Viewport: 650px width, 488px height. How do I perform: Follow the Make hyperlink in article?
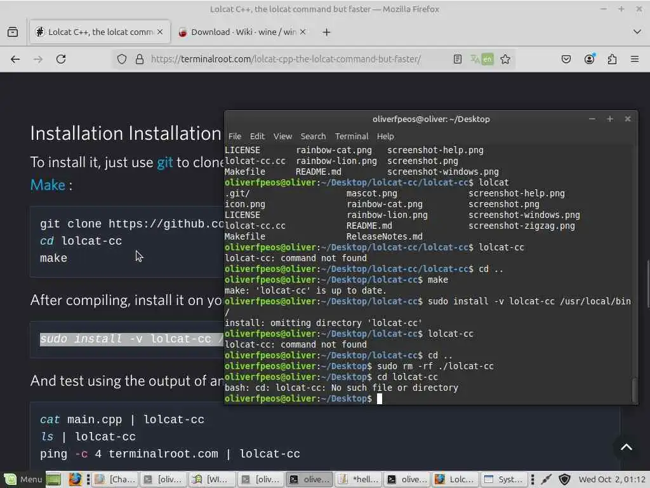coord(48,185)
